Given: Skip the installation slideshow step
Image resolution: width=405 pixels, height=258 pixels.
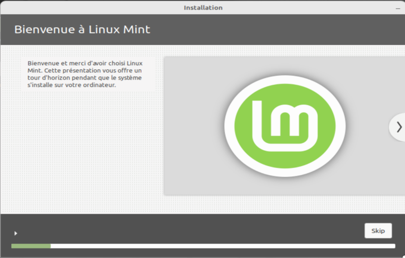Looking at the screenshot, I should tap(378, 231).
